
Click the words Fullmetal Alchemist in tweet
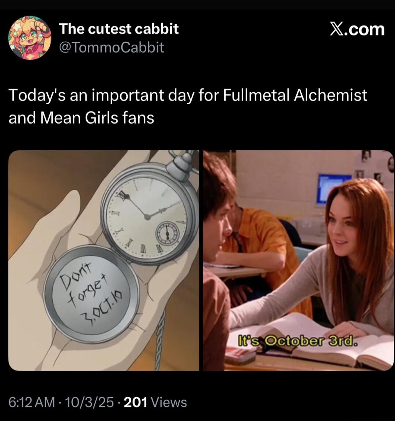[x=295, y=95]
